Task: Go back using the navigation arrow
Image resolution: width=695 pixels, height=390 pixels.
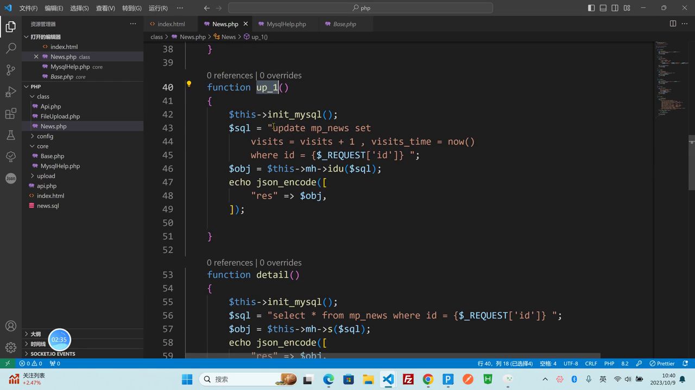Action: pos(207,8)
